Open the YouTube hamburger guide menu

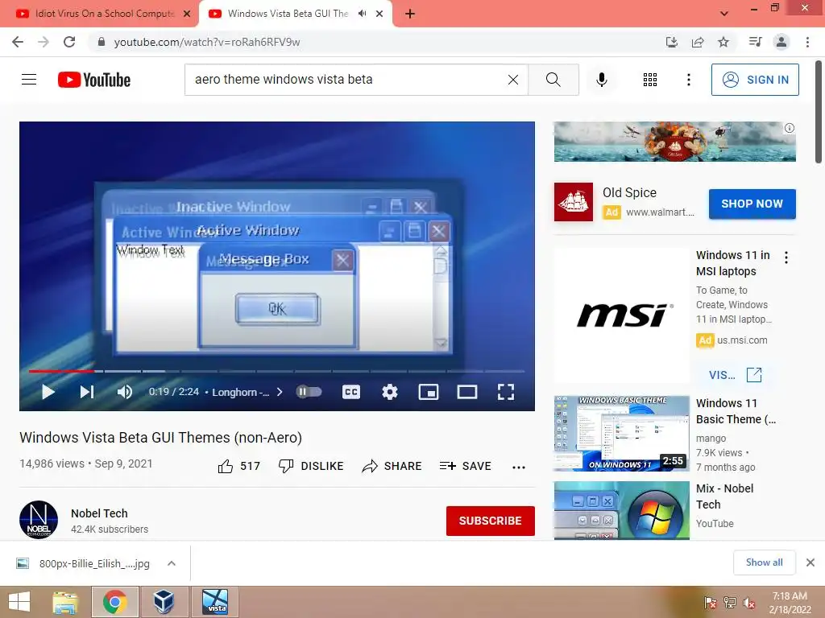pos(29,80)
